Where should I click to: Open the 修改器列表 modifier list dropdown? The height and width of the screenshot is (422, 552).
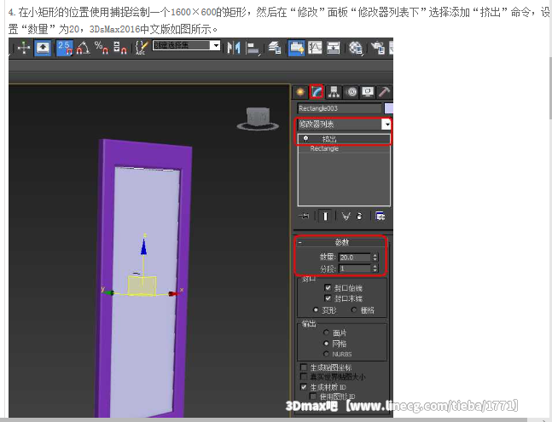coord(344,124)
